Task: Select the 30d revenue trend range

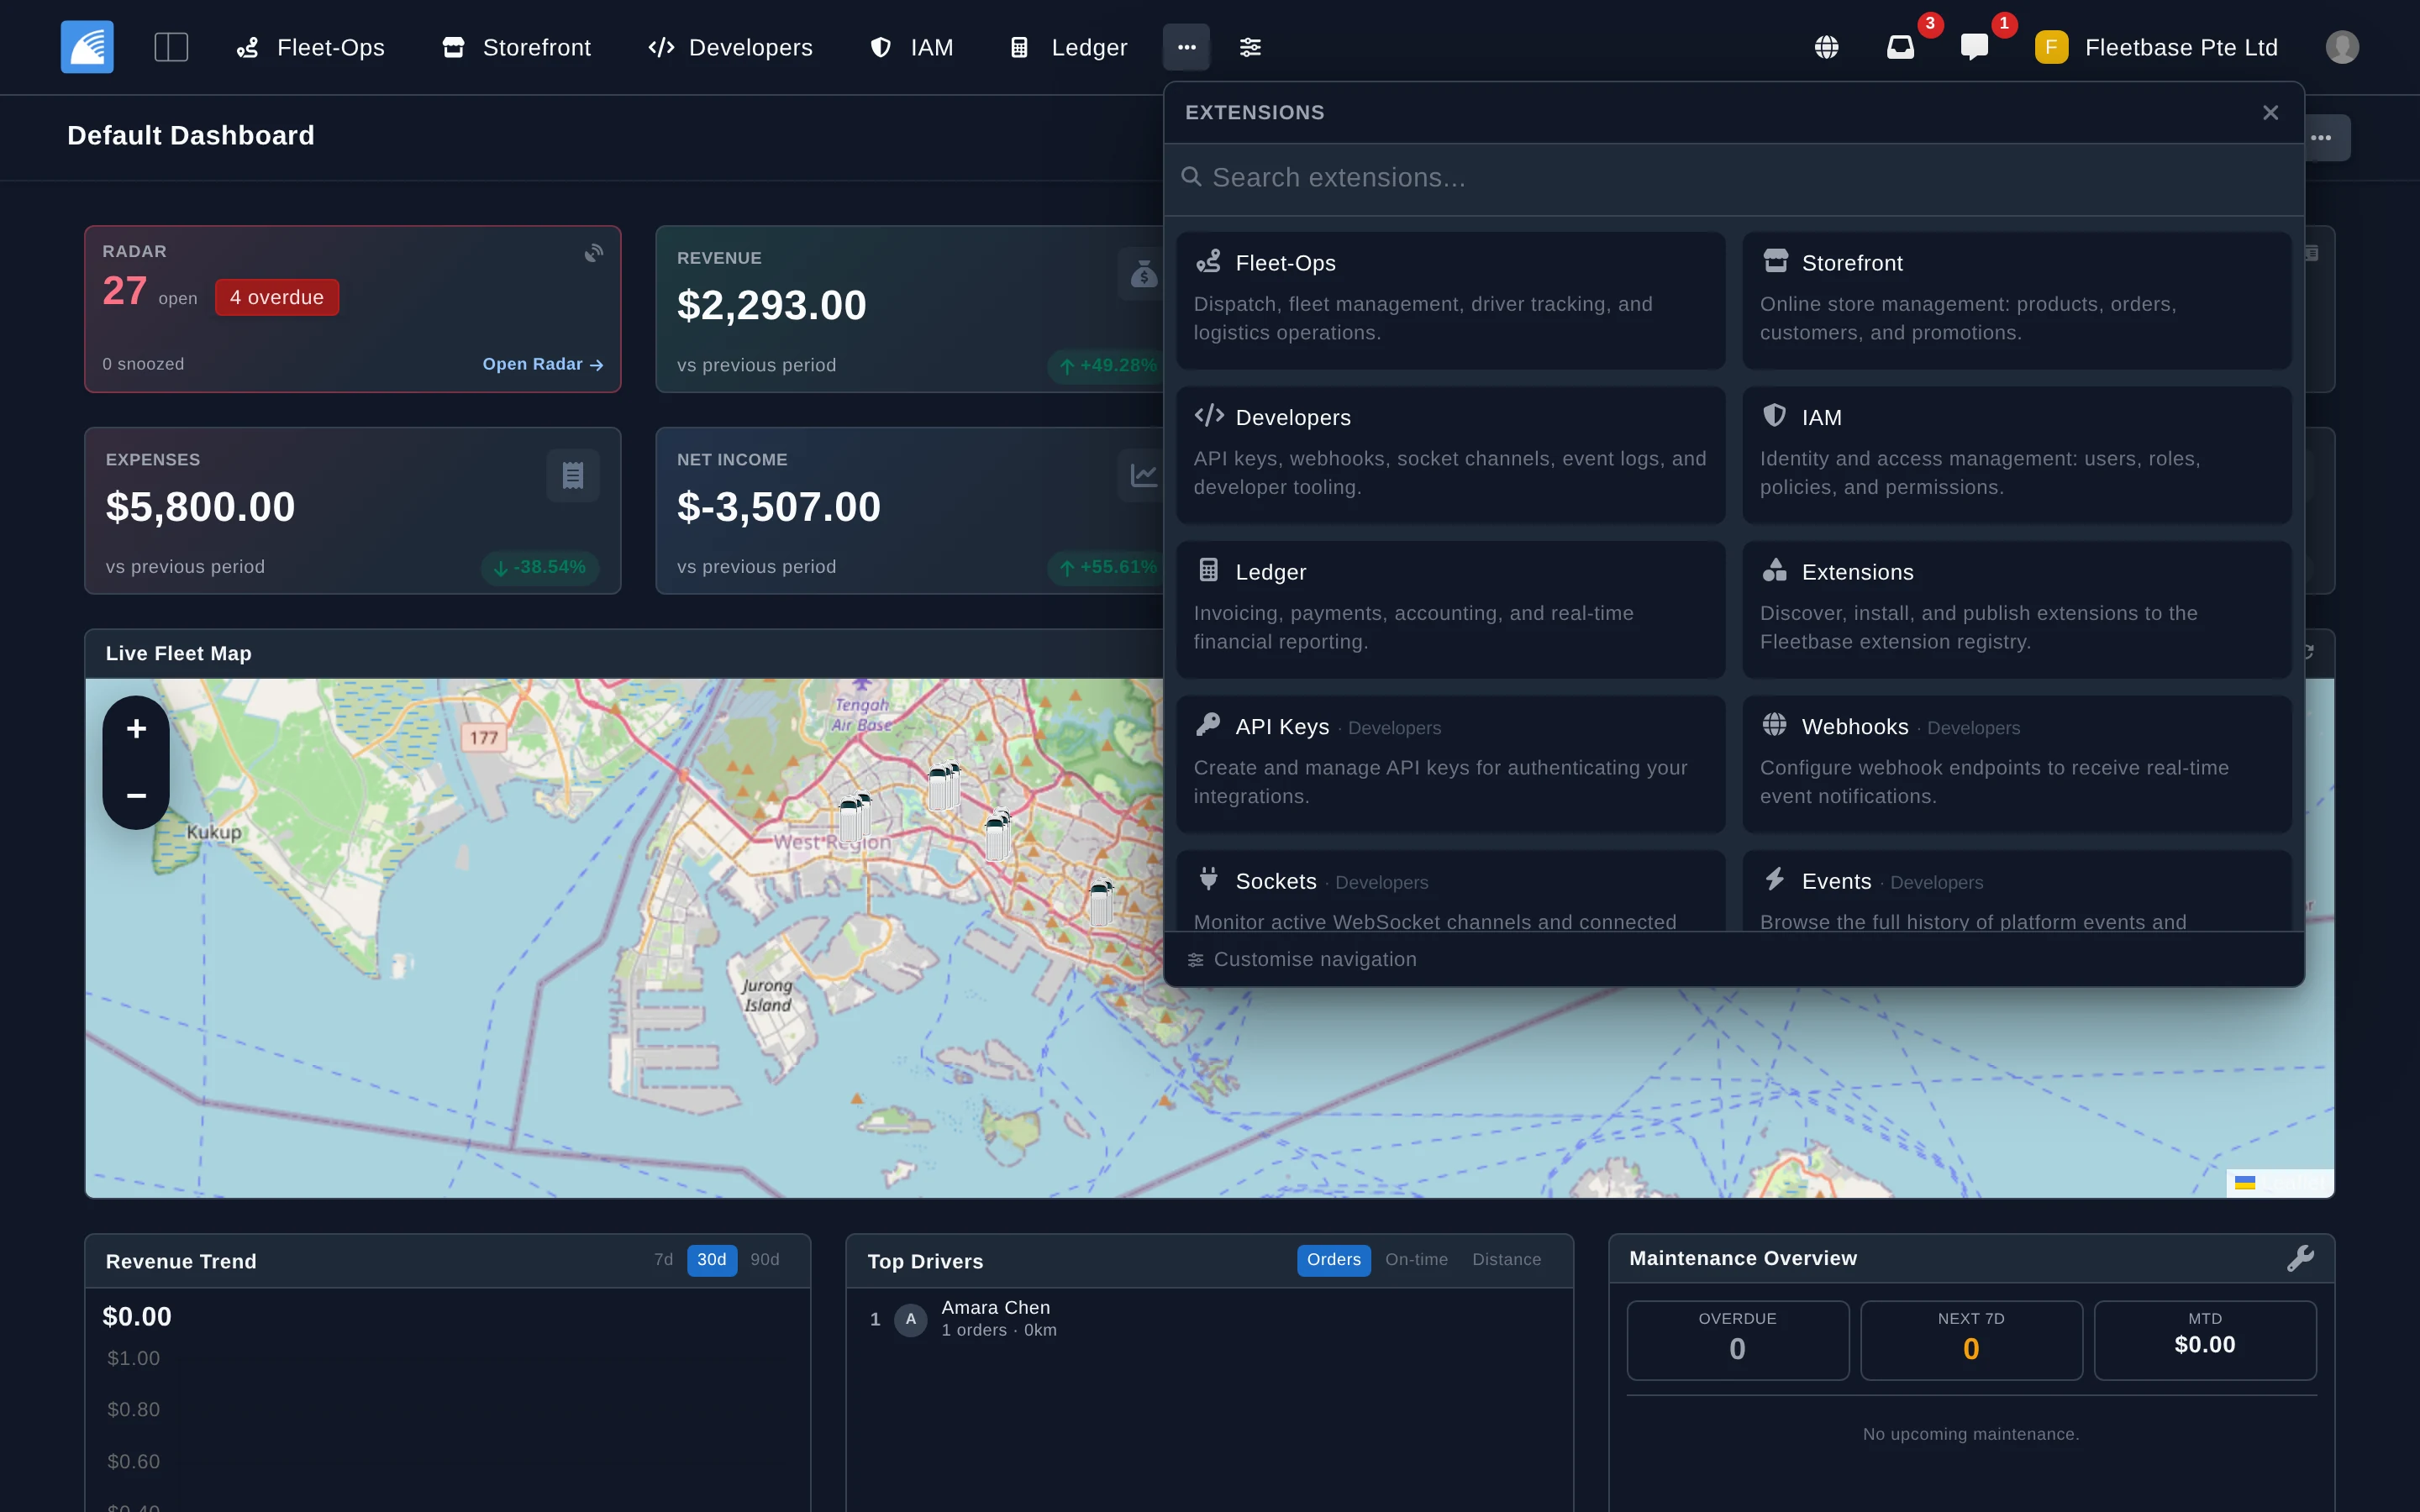Action: tap(712, 1260)
